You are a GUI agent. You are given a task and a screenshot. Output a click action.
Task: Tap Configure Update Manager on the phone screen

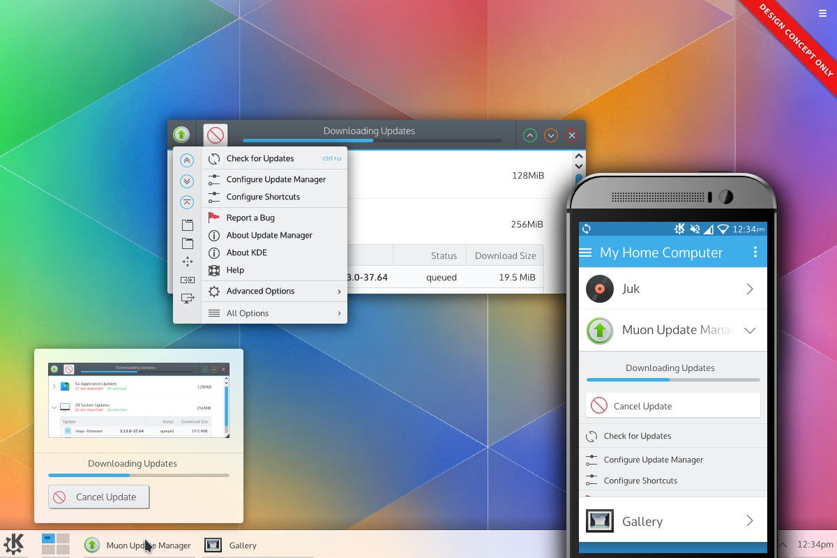pyautogui.click(x=672, y=460)
